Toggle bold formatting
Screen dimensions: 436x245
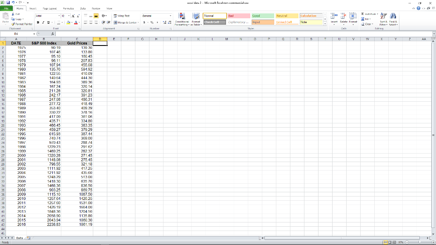[38, 23]
